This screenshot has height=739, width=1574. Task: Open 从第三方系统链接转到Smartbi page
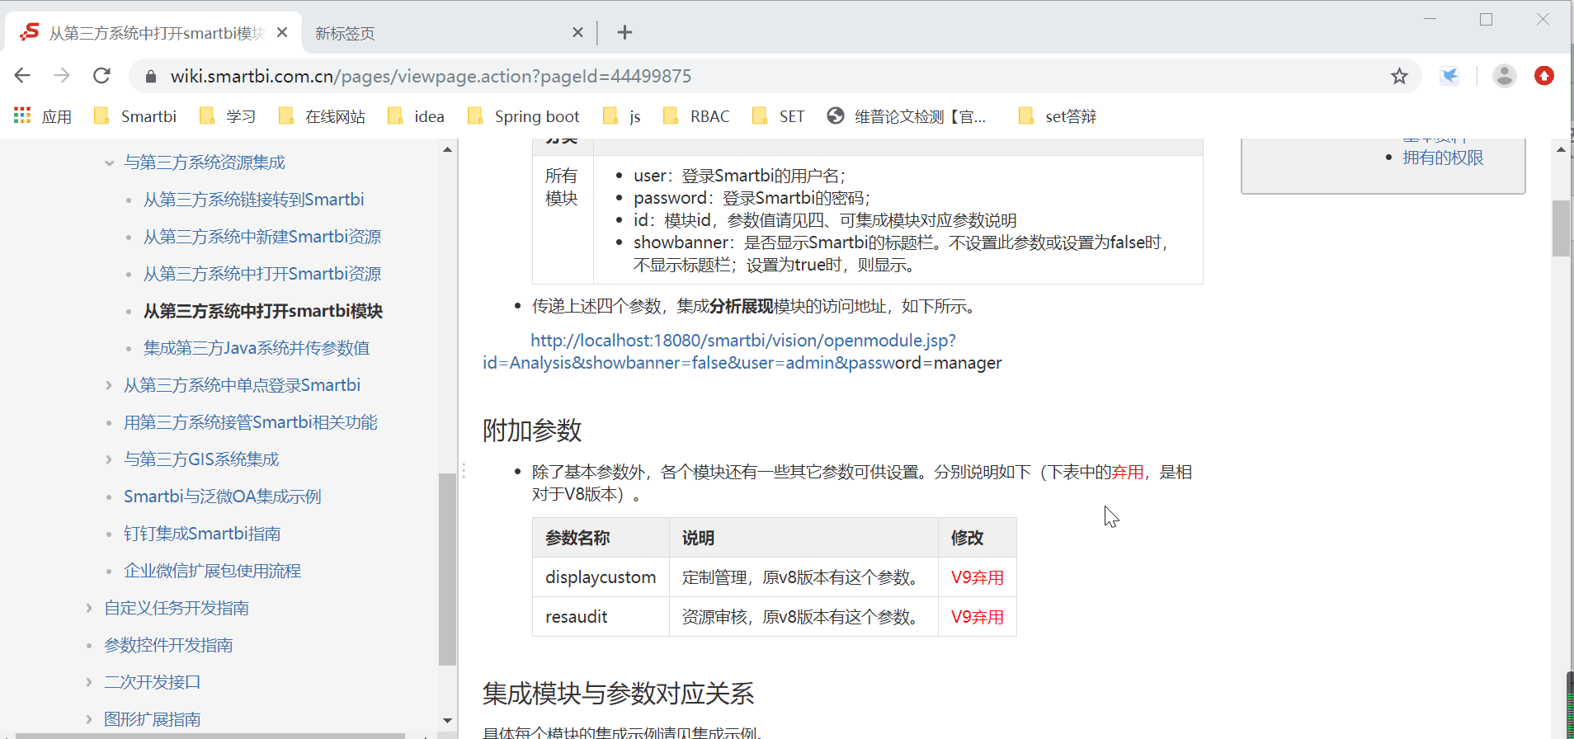253,200
